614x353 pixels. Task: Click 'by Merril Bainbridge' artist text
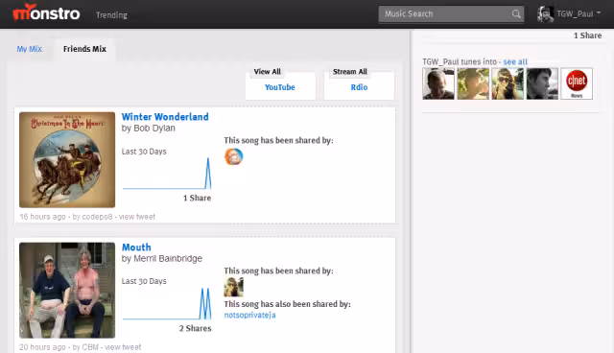[162, 259]
